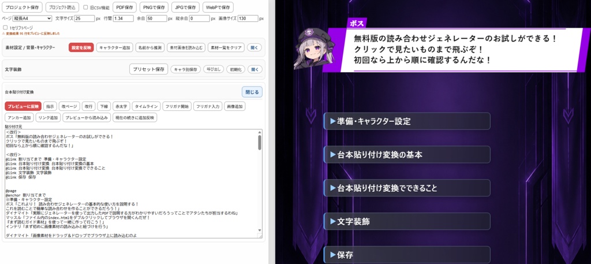Expand 文字装飾 section with 開く
Image resolution: width=591 pixels, height=264 pixels.
(x=255, y=69)
